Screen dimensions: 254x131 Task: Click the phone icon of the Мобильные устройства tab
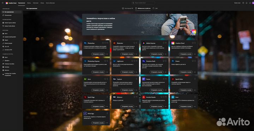(x=136, y=8)
